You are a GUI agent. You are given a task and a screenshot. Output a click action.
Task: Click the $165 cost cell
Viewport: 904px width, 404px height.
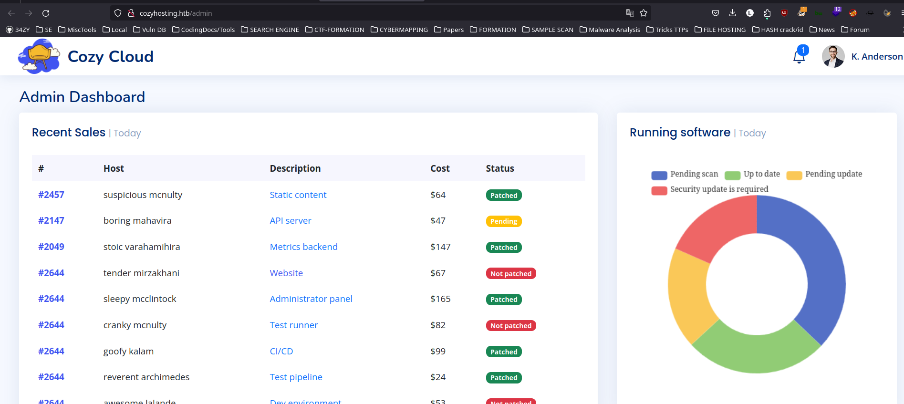tap(440, 299)
